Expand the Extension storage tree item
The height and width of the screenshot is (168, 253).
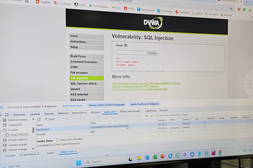tap(1, 120)
